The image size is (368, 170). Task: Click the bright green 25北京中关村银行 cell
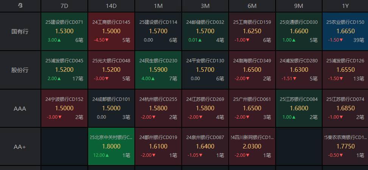pyautogui.click(x=111, y=147)
